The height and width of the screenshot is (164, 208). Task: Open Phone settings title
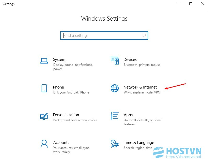[x=58, y=87]
